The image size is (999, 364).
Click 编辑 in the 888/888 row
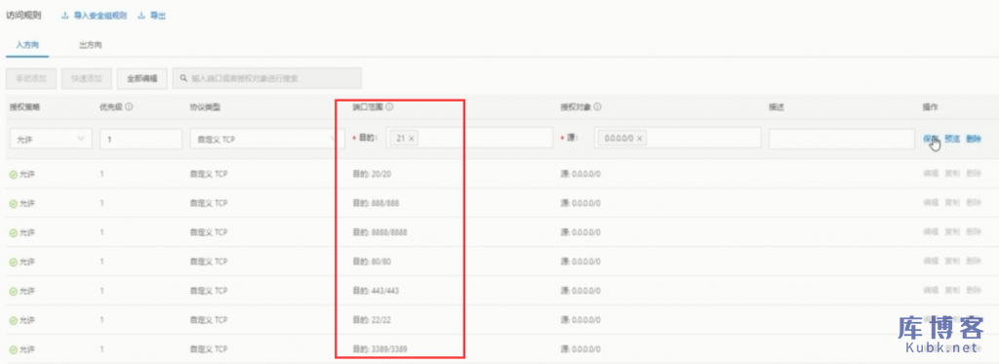pos(930,203)
